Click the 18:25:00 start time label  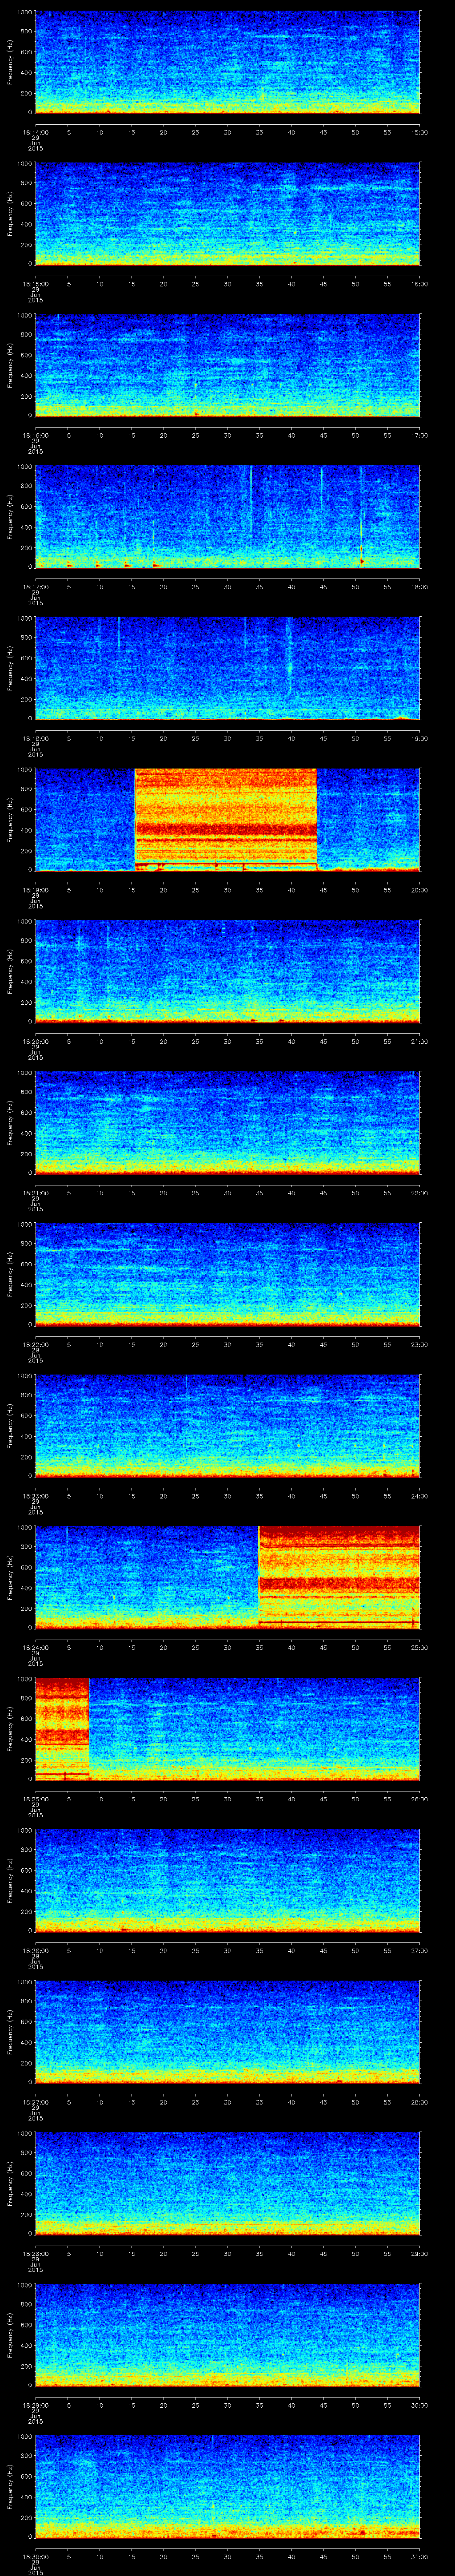click(x=35, y=1799)
